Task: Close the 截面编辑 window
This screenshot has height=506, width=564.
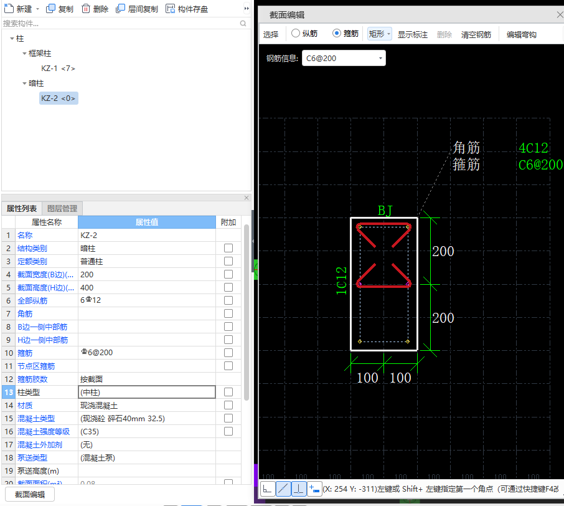Action: (560, 15)
